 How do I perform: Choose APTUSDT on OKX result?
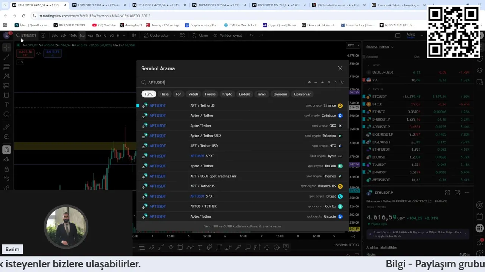(242, 126)
